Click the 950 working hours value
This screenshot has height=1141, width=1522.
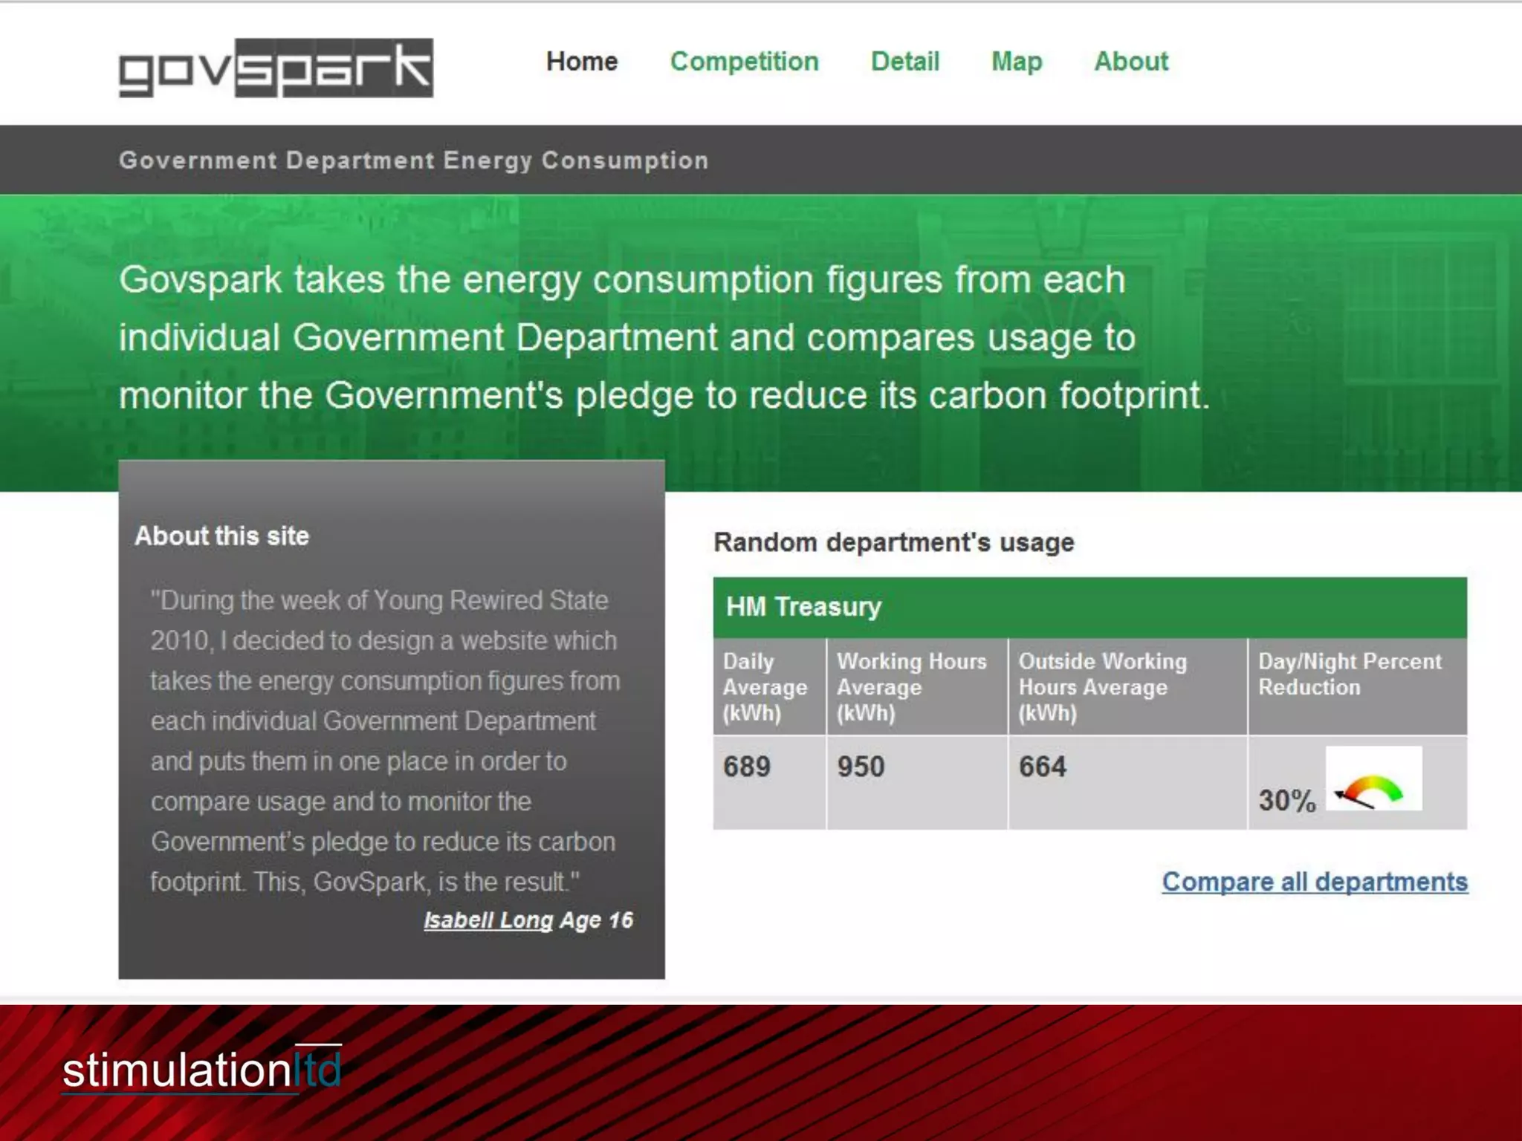click(861, 767)
